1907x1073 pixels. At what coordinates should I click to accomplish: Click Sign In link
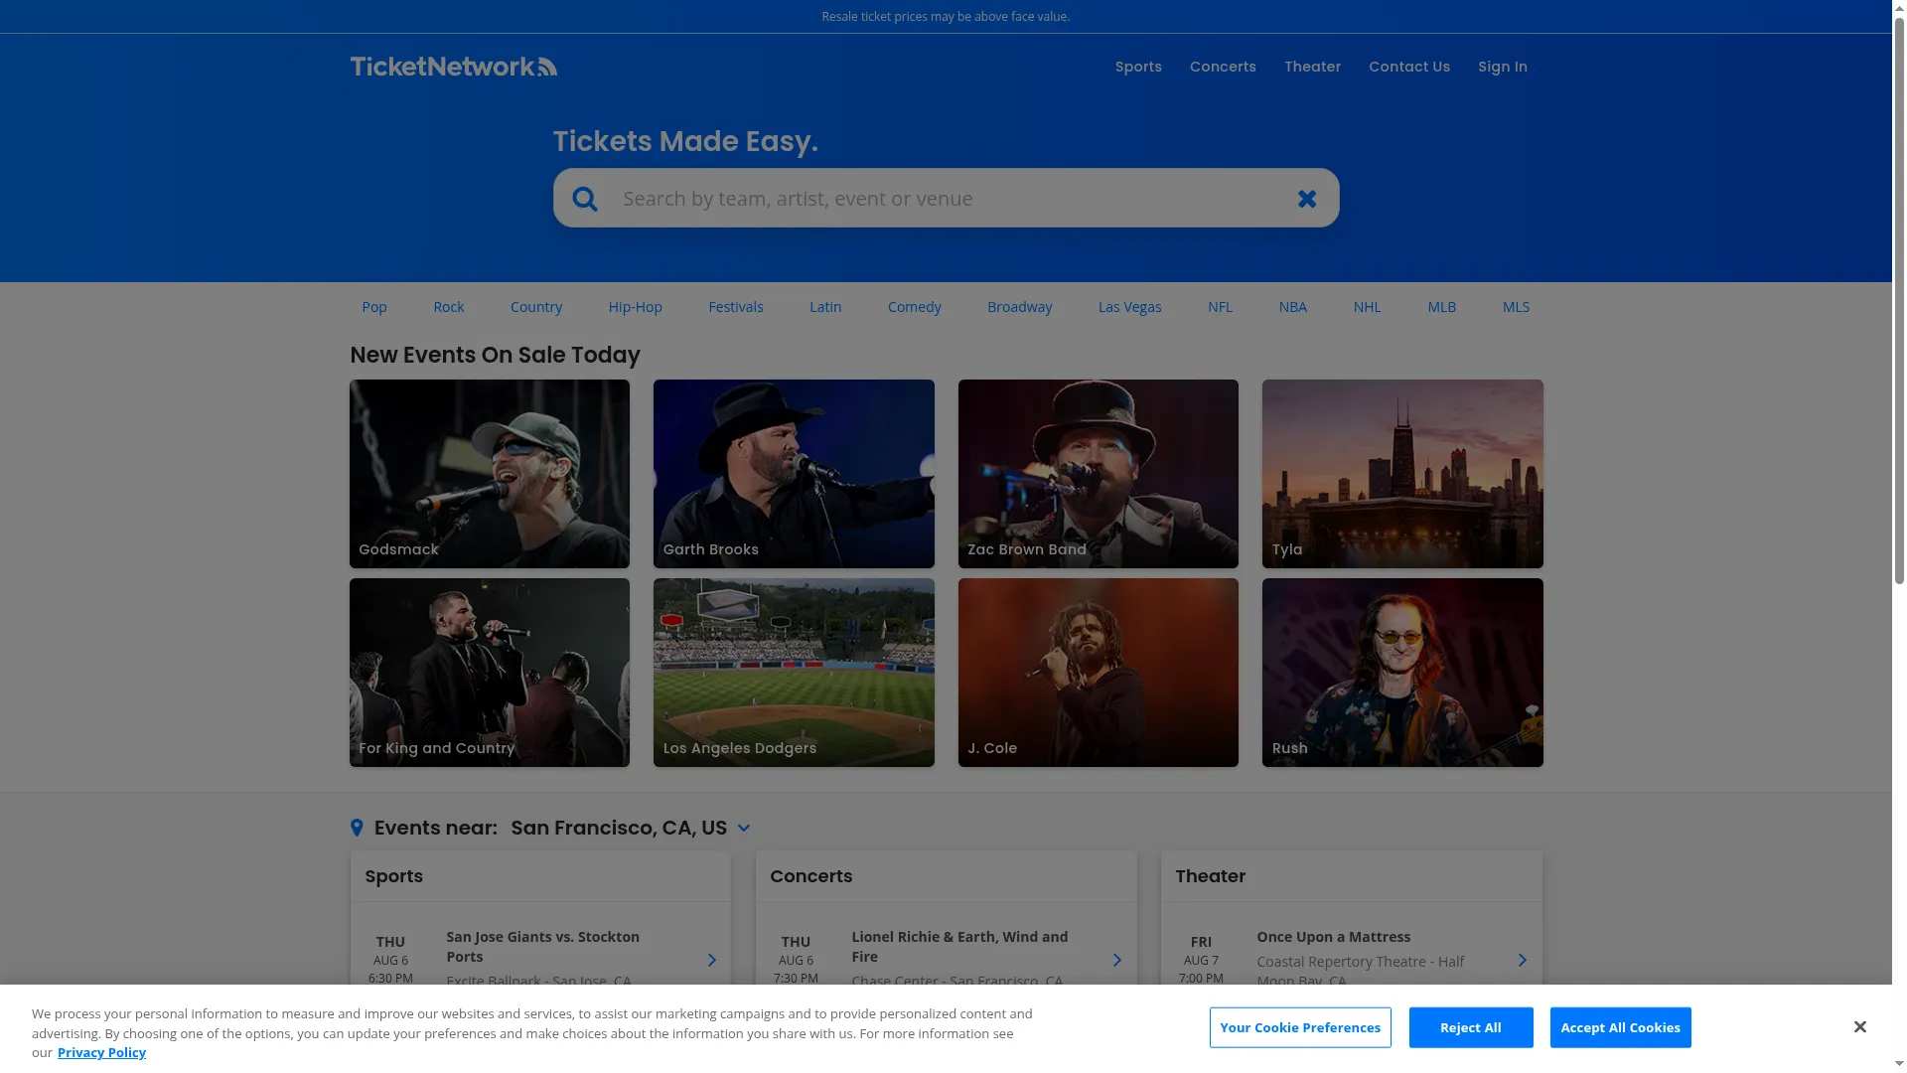click(x=1502, y=67)
